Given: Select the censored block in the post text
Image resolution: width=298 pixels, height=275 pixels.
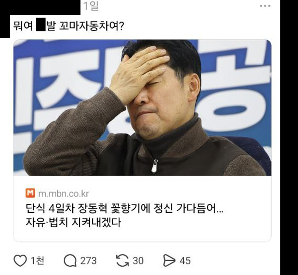Looking at the screenshot, I should (41, 24).
